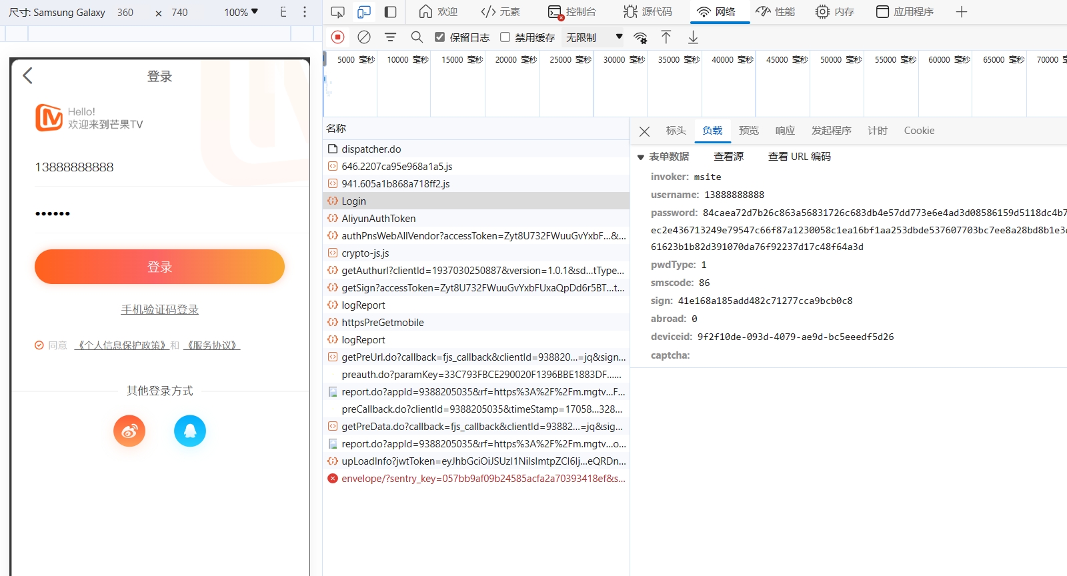Click view source for form data

point(728,157)
